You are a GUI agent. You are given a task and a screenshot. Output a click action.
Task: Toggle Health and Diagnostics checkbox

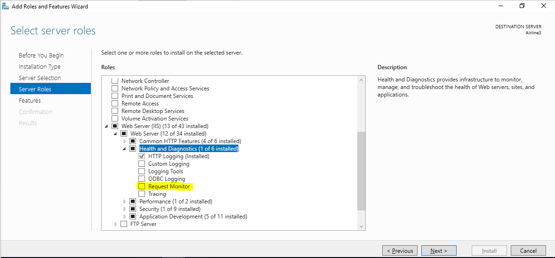point(133,149)
